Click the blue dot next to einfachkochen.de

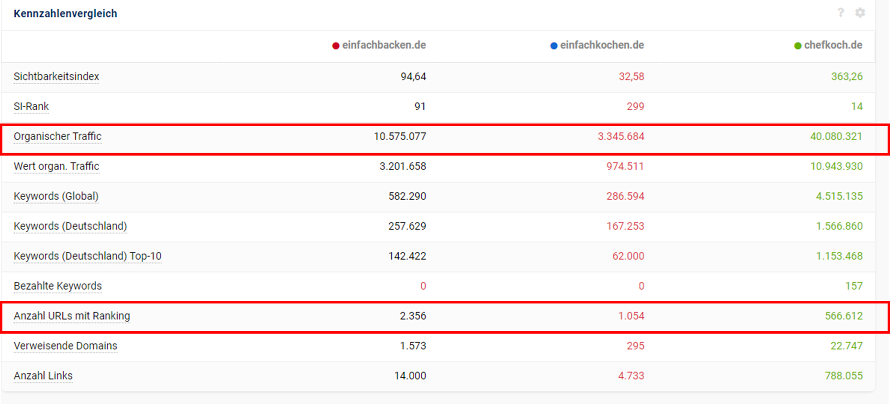(554, 45)
